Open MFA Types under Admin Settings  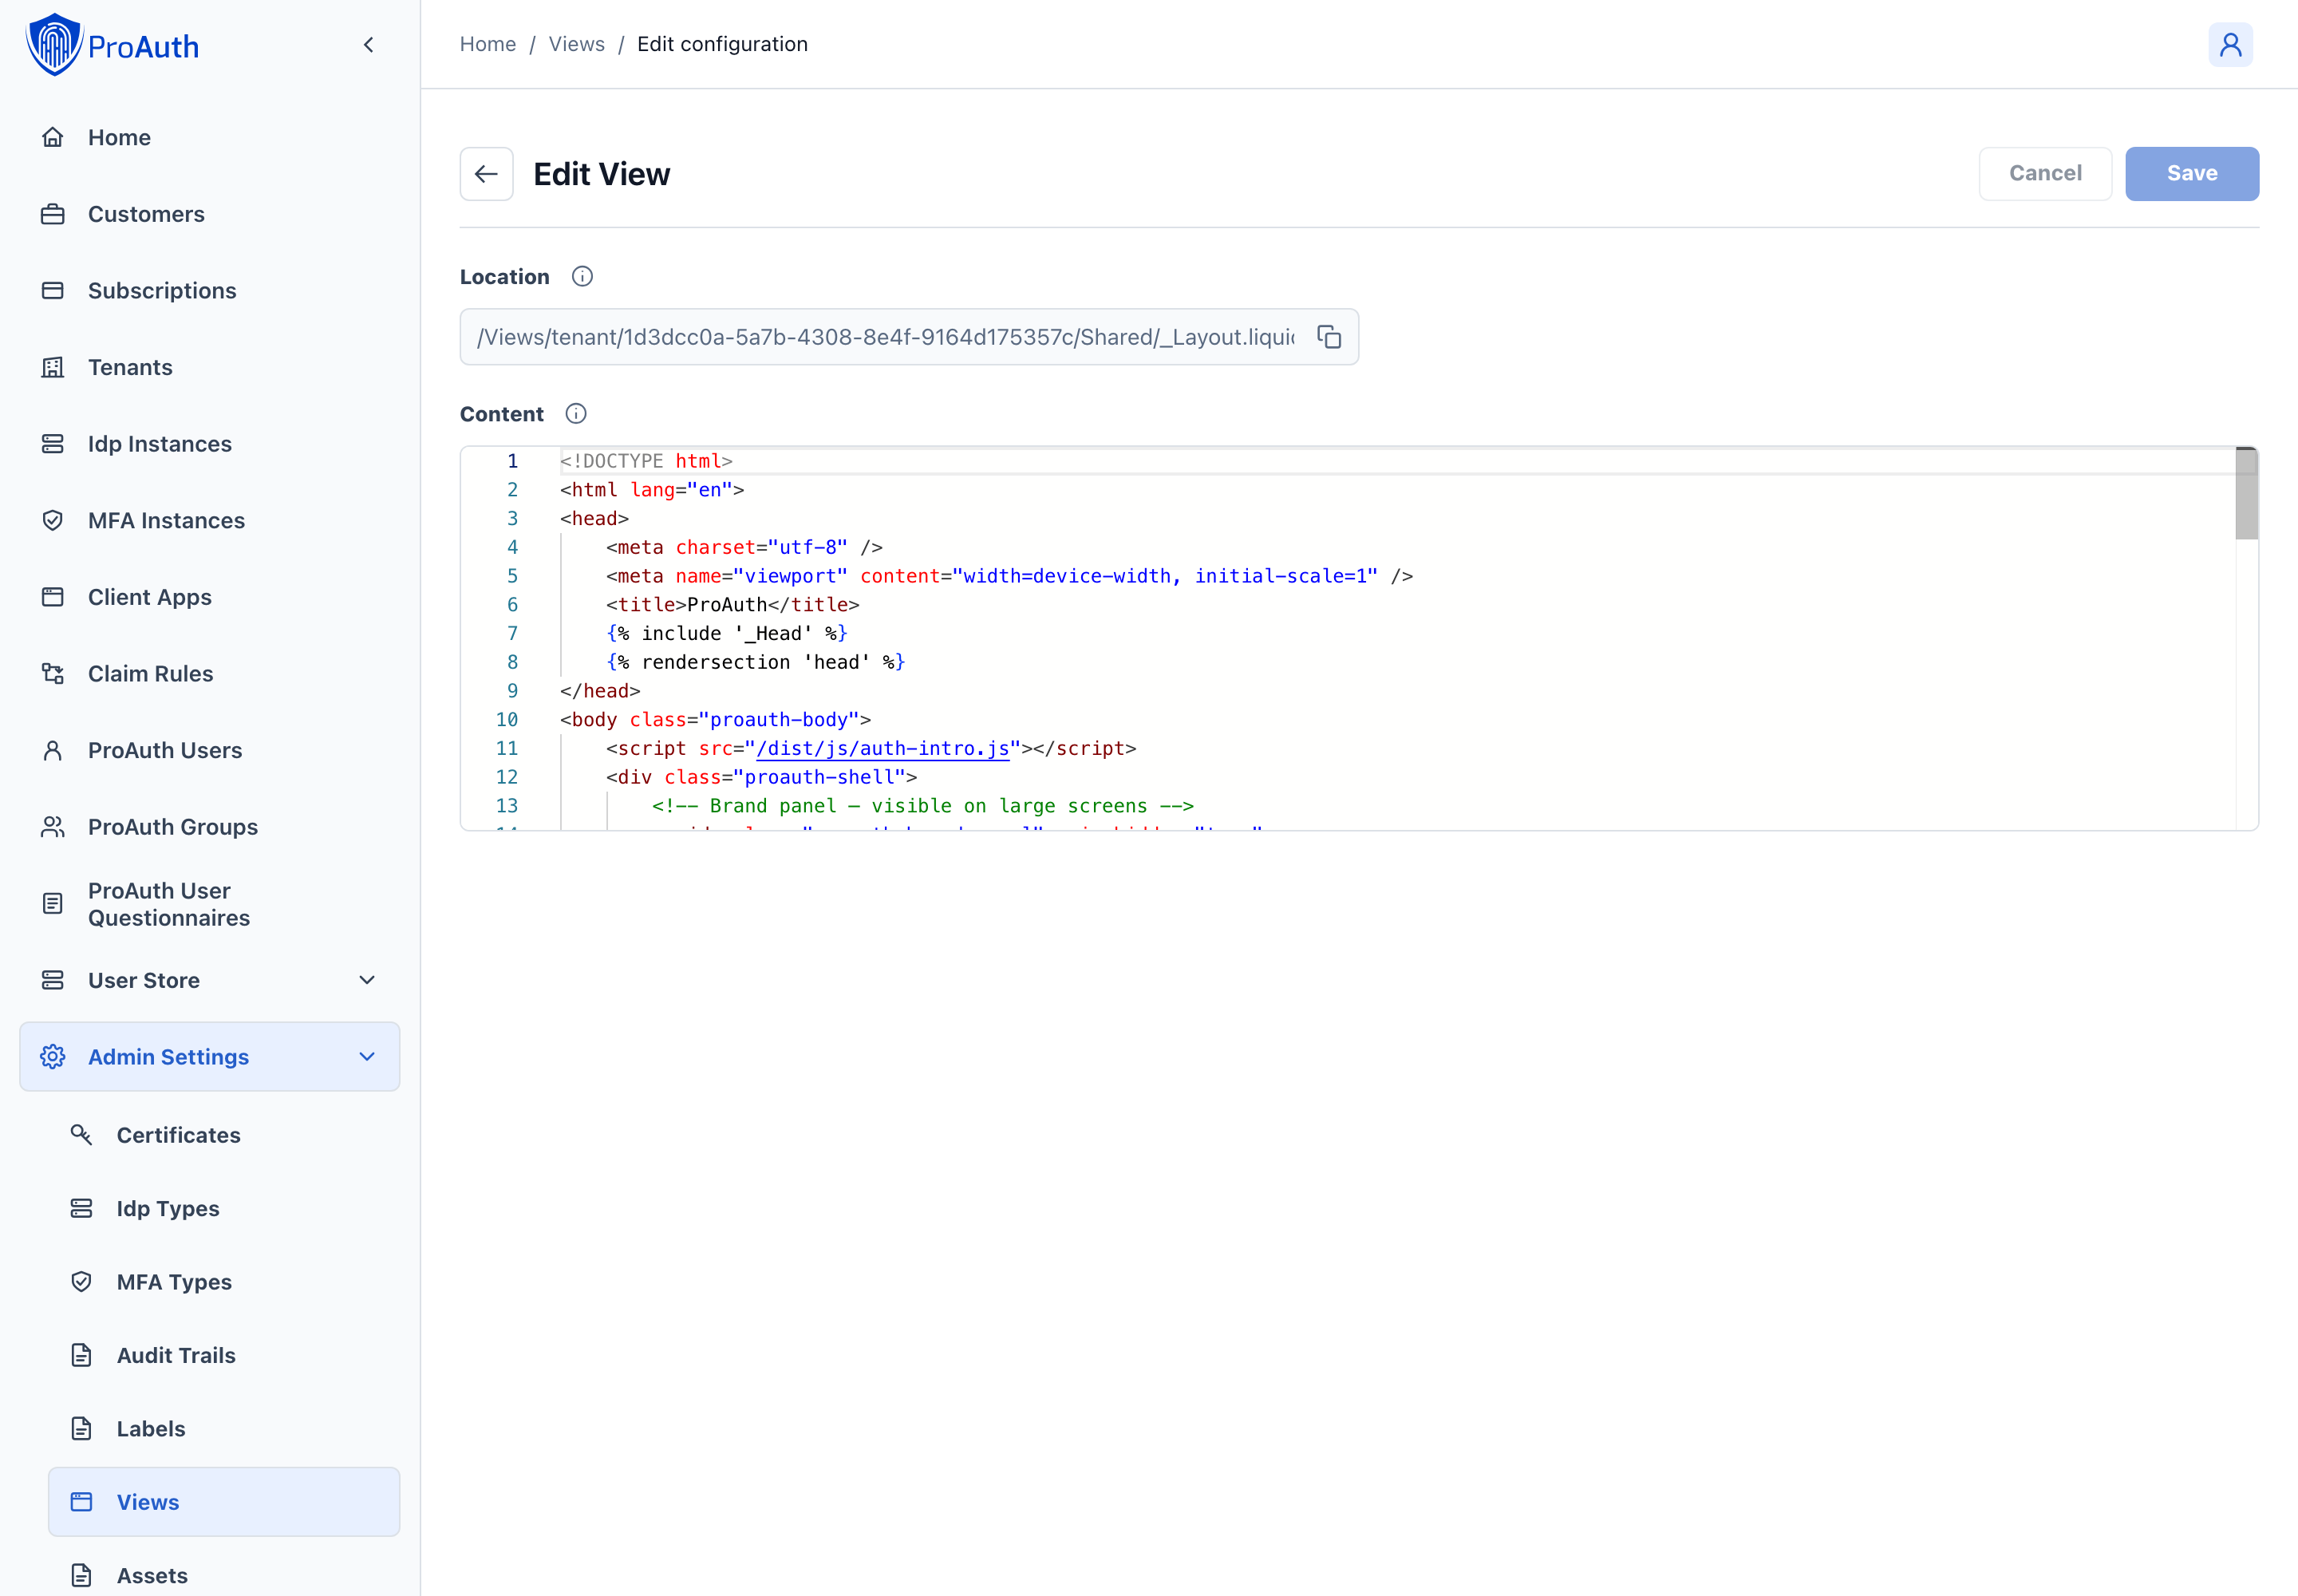click(x=224, y=1282)
